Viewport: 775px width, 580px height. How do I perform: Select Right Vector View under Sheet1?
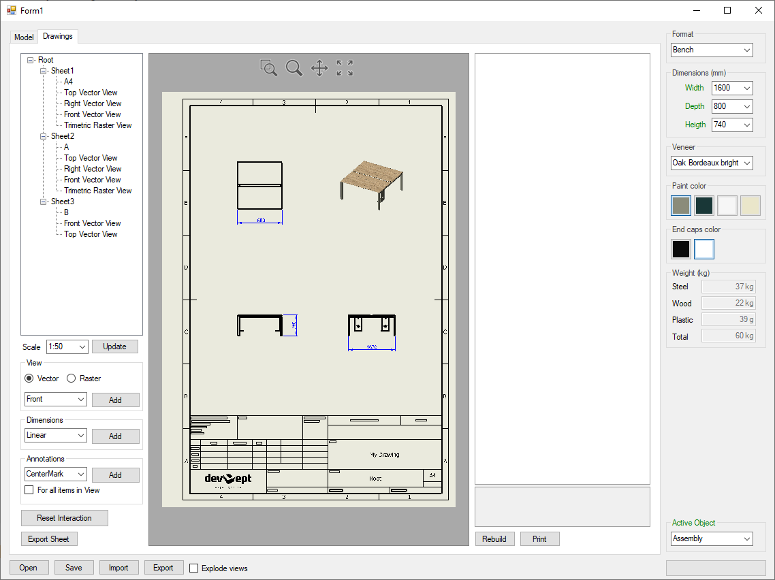(93, 103)
